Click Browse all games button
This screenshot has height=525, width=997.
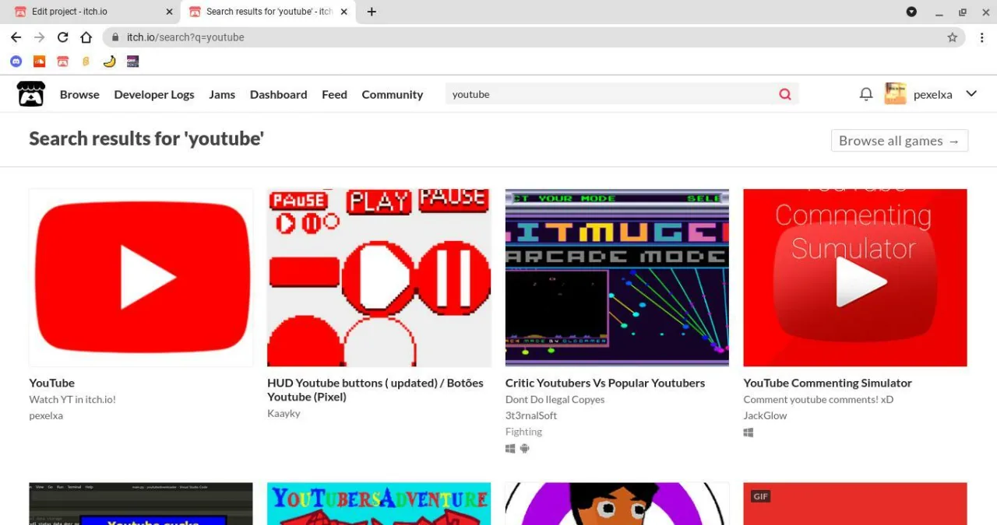coord(900,141)
